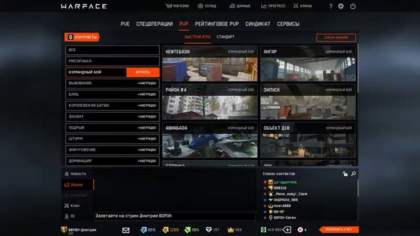Switch to the PVE tab
This screenshot has width=420, height=236.
125,24
